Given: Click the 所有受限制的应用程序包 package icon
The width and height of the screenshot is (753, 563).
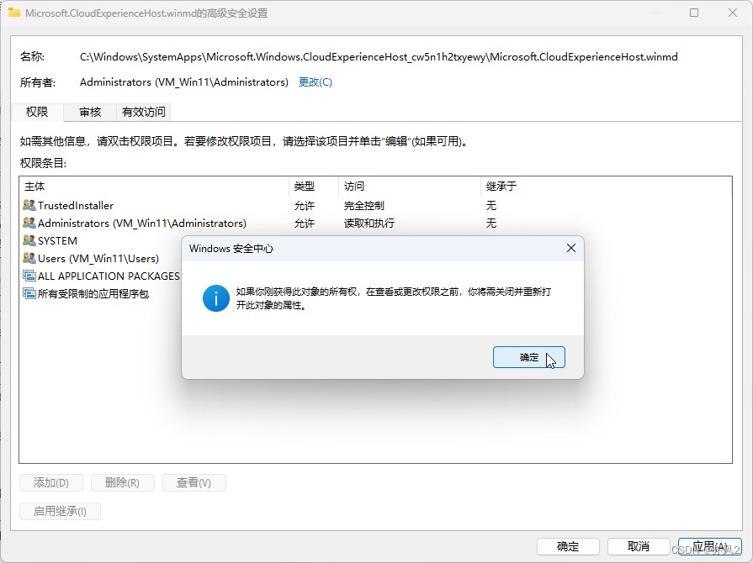Looking at the screenshot, I should click(x=29, y=293).
